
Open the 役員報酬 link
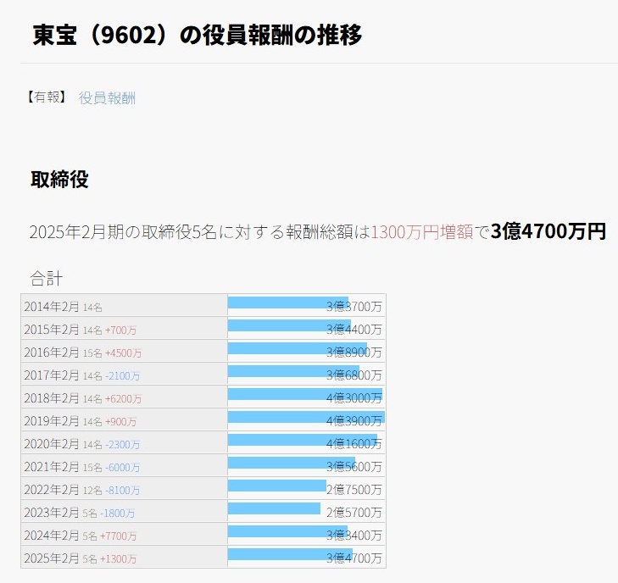coord(107,97)
